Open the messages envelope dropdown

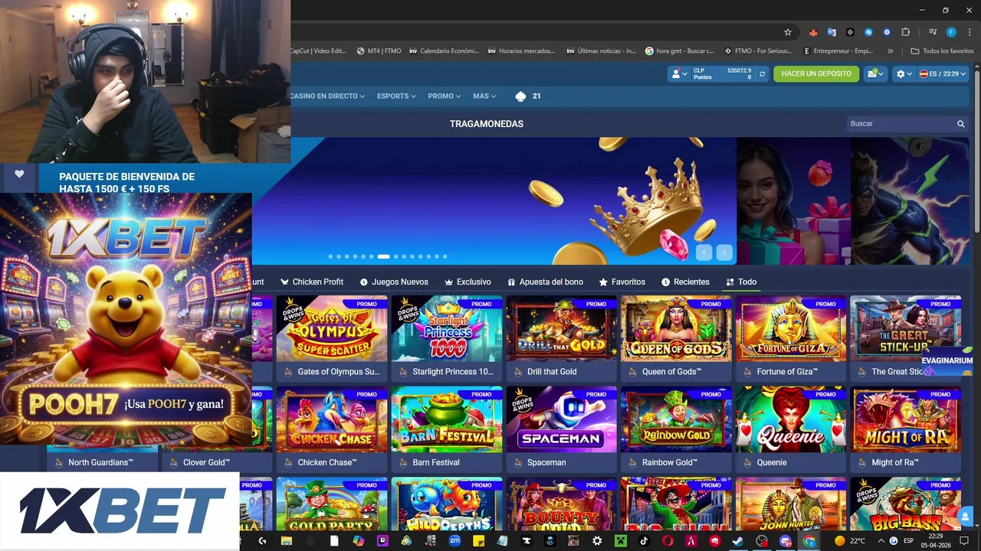875,73
